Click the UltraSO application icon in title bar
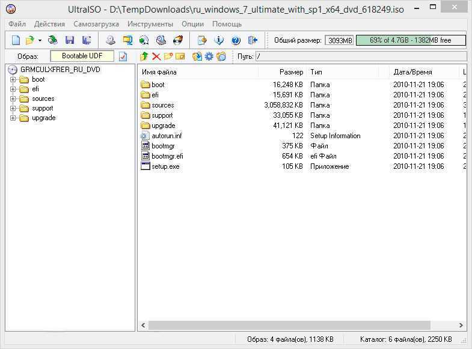472x349 pixels. 11,9
